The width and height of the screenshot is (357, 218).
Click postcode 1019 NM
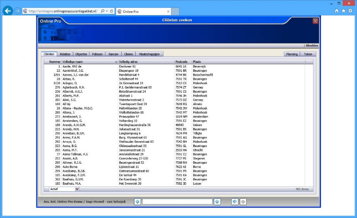click(181, 117)
